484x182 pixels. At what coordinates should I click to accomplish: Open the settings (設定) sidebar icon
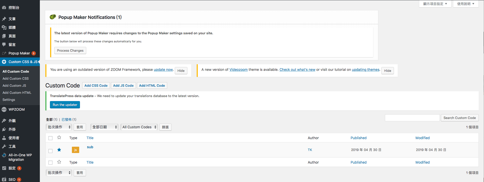[4, 168]
